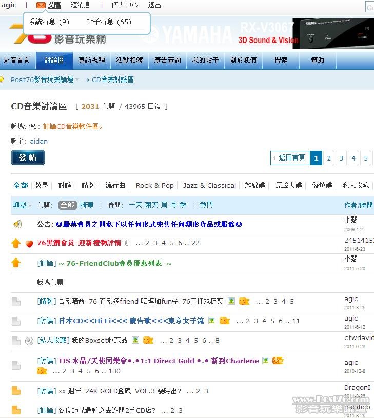The width and height of the screenshot is (374, 418).
Task: Click the image attachment icon on 日本CD thread
Action: (212, 321)
